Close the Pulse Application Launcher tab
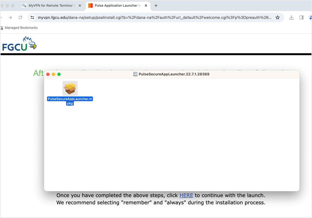This screenshot has width=312, height=218. (x=146, y=6)
